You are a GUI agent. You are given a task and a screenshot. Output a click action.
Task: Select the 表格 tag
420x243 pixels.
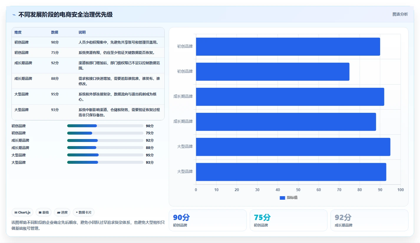tap(44, 212)
